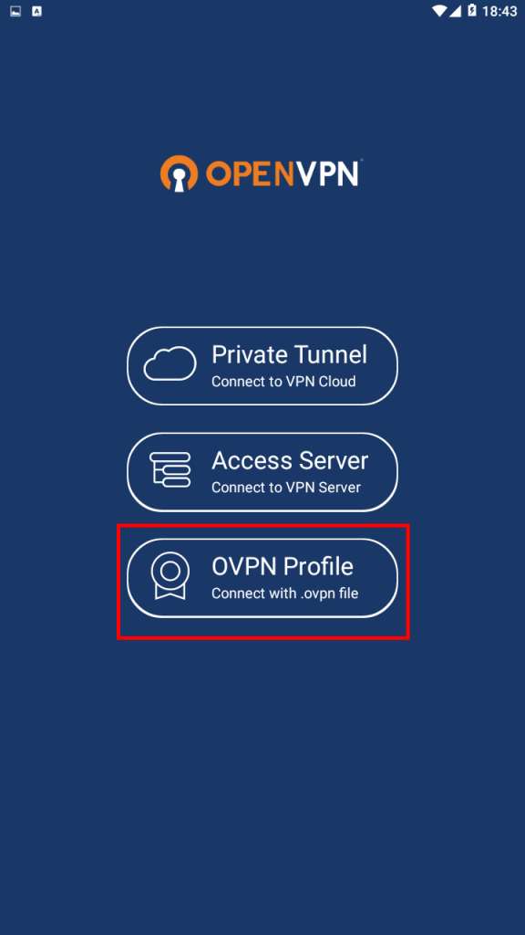
Task: Tap the 'Access Server' title text
Action: [290, 460]
